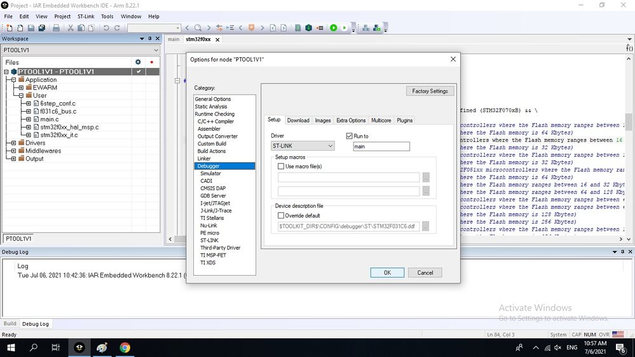635x357 pixels.
Task: Click the Cut scissors icon
Action: point(71,28)
